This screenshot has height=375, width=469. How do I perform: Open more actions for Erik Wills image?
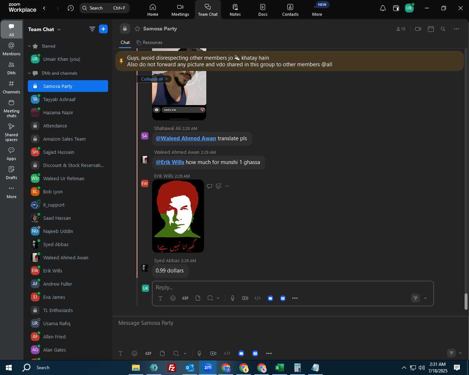(x=227, y=186)
